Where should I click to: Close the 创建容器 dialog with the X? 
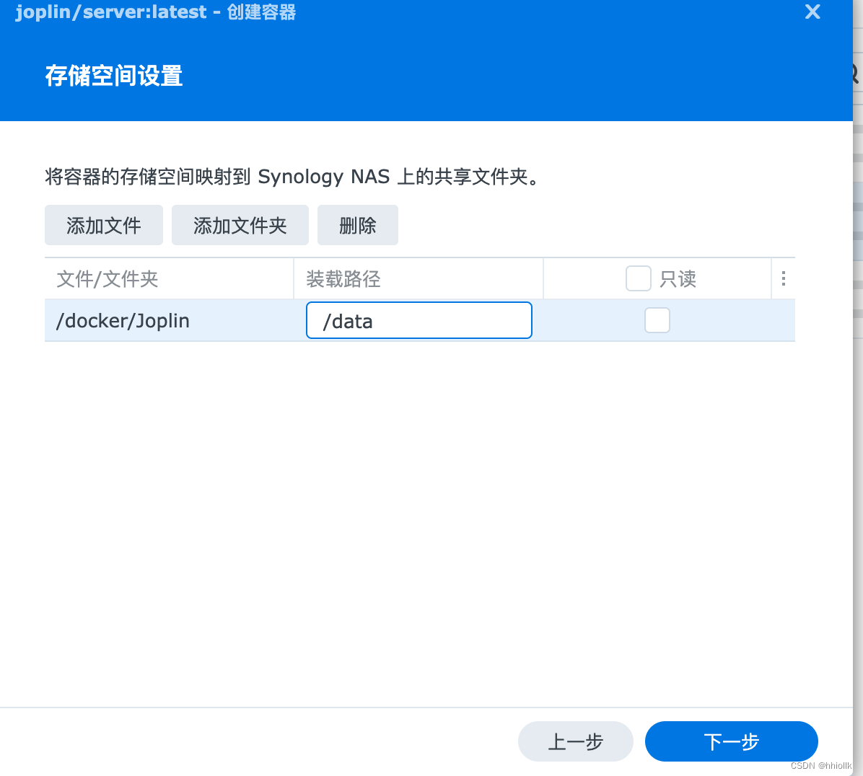812,12
